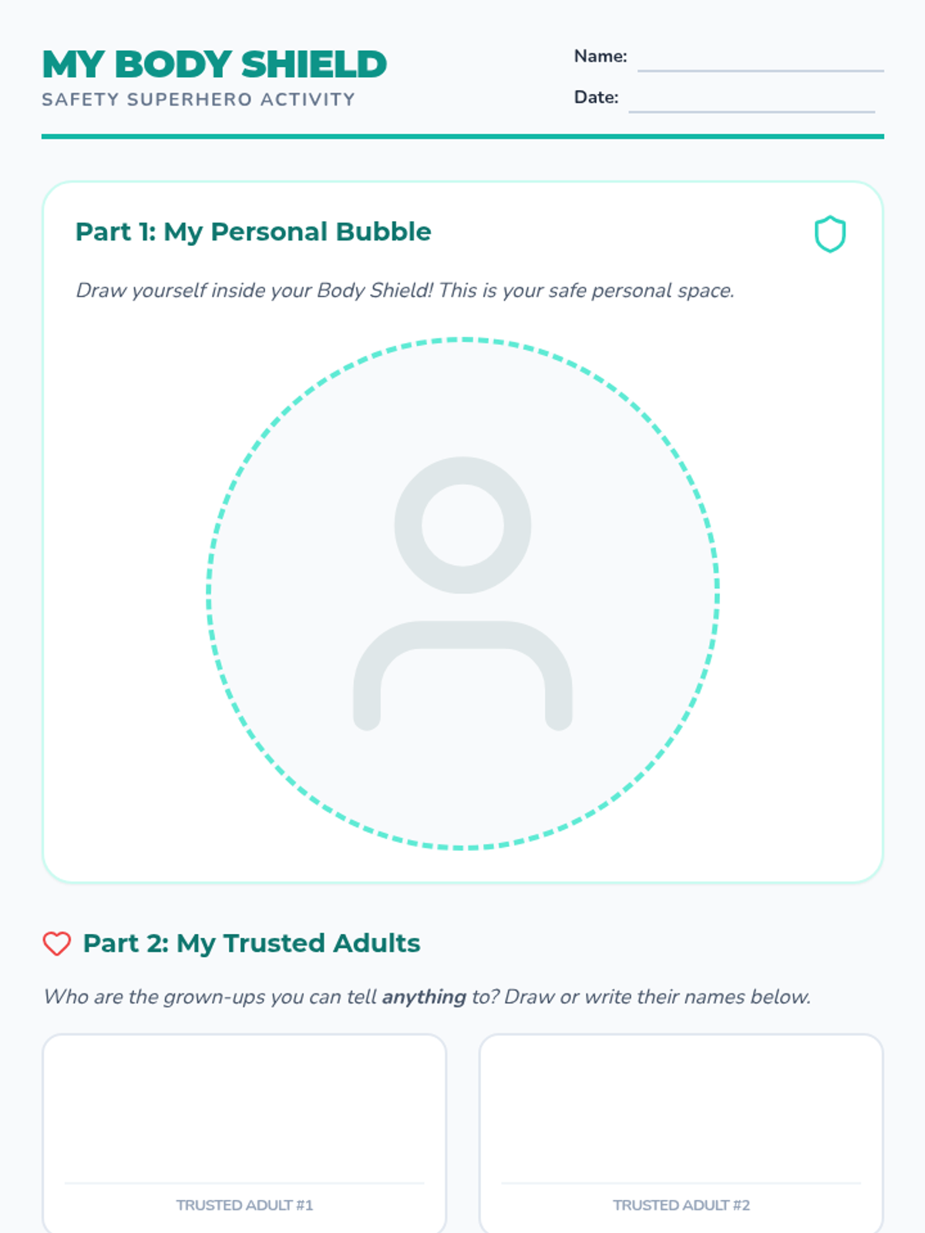The width and height of the screenshot is (925, 1233).
Task: Click the Date input line
Action: point(752,101)
